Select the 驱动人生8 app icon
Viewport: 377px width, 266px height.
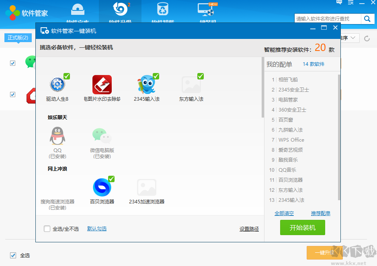click(x=57, y=85)
